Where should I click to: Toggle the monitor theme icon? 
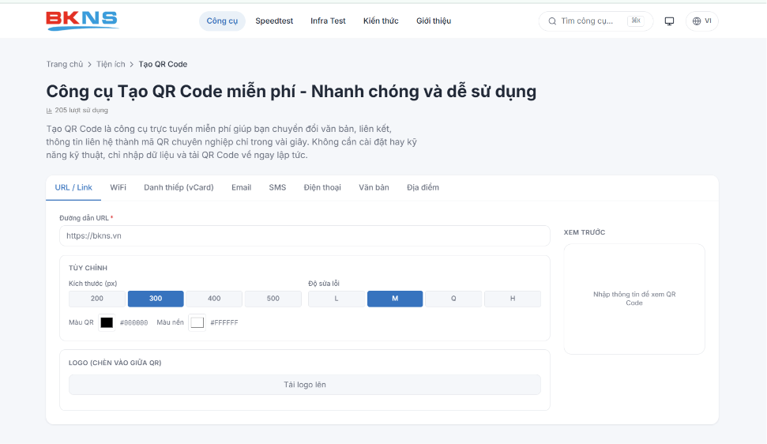pos(669,21)
